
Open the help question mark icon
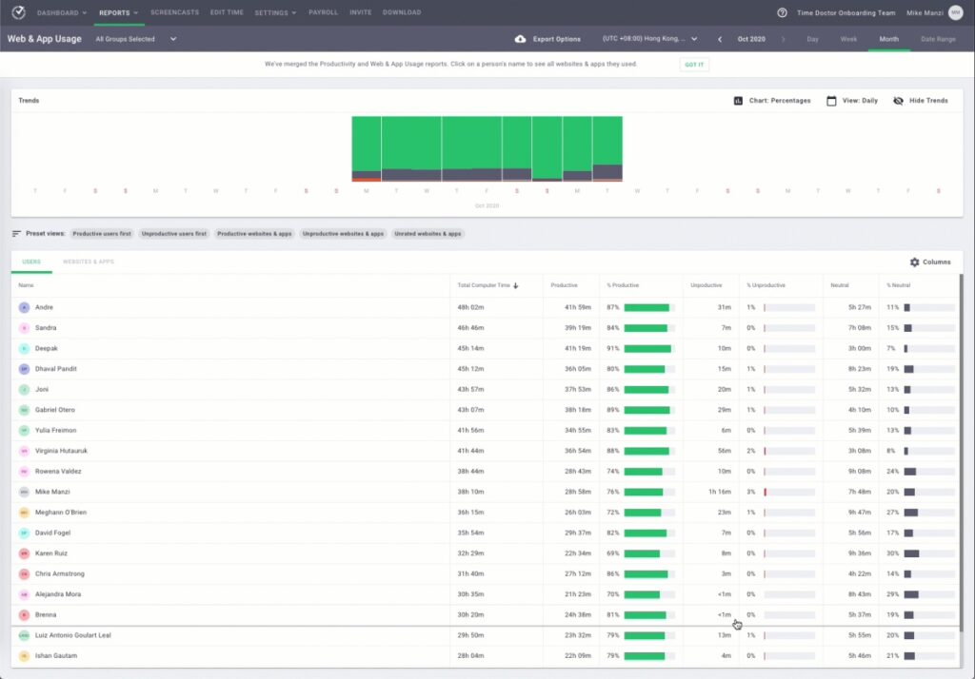tap(781, 12)
